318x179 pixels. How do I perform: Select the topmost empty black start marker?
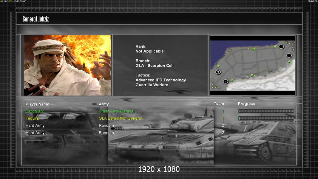point(281,47)
